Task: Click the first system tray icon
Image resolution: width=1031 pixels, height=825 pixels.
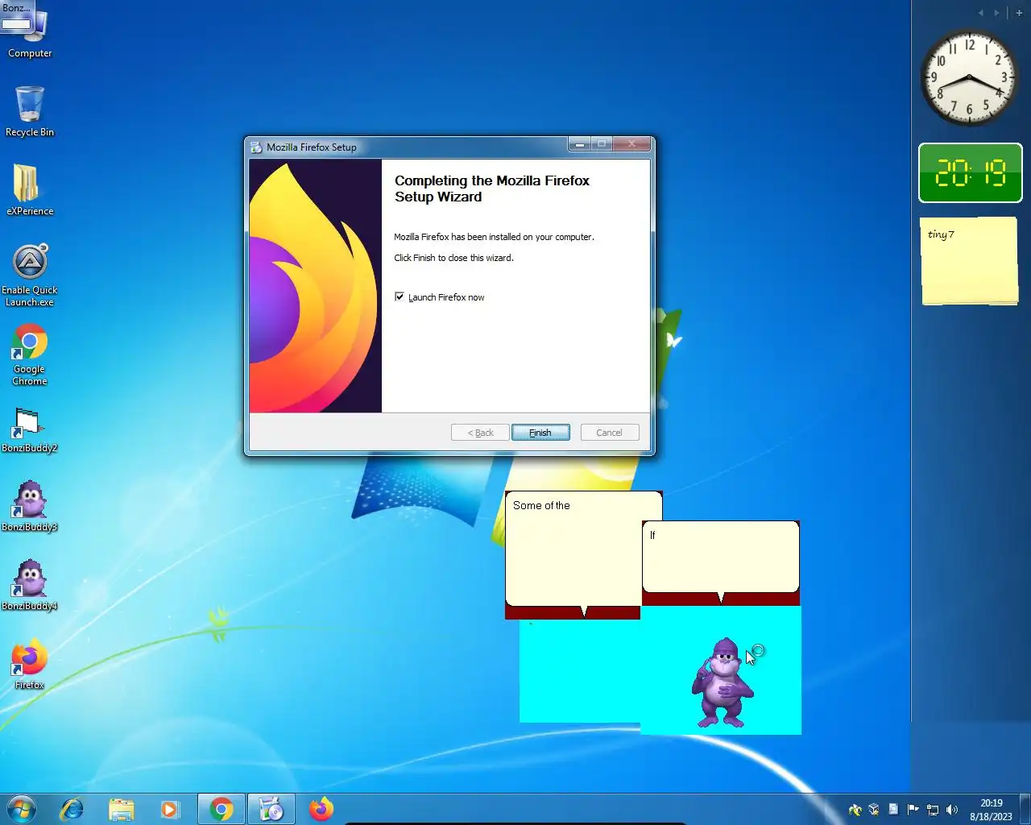Action: 855,810
